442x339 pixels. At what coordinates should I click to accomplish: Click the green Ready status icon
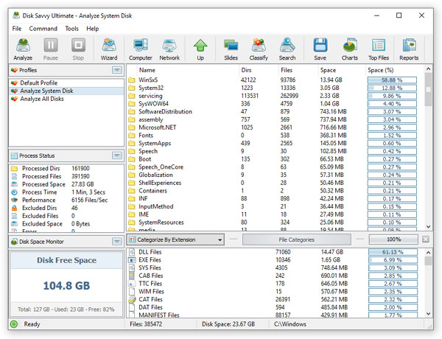13,324
